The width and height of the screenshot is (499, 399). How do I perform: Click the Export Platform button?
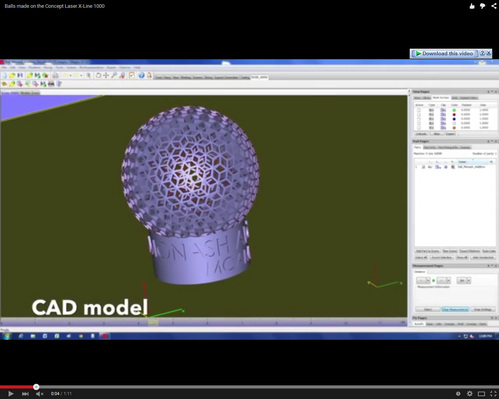470,251
